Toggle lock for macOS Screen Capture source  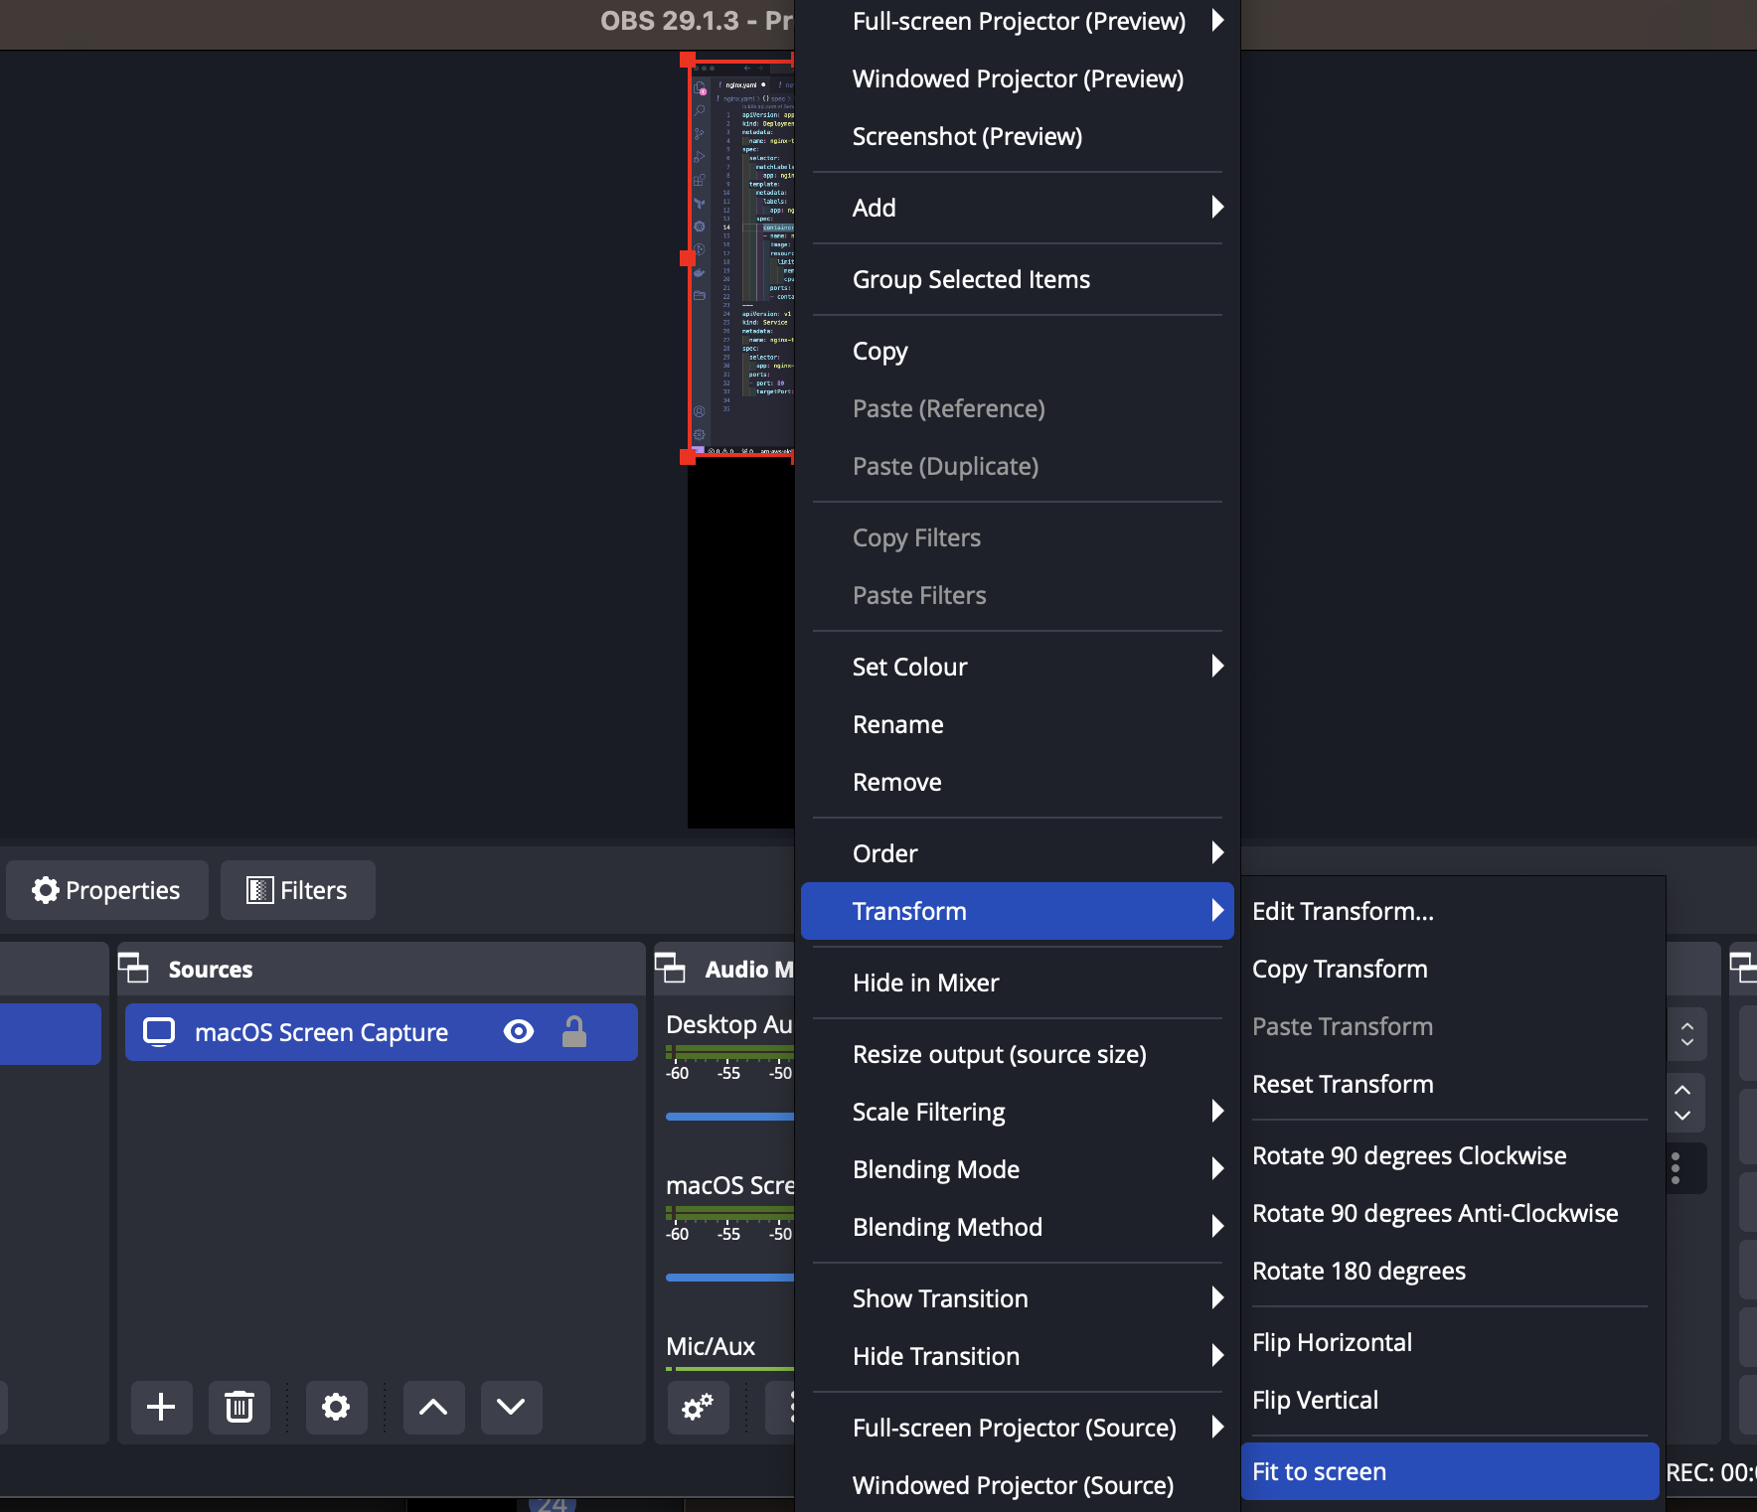(574, 1032)
